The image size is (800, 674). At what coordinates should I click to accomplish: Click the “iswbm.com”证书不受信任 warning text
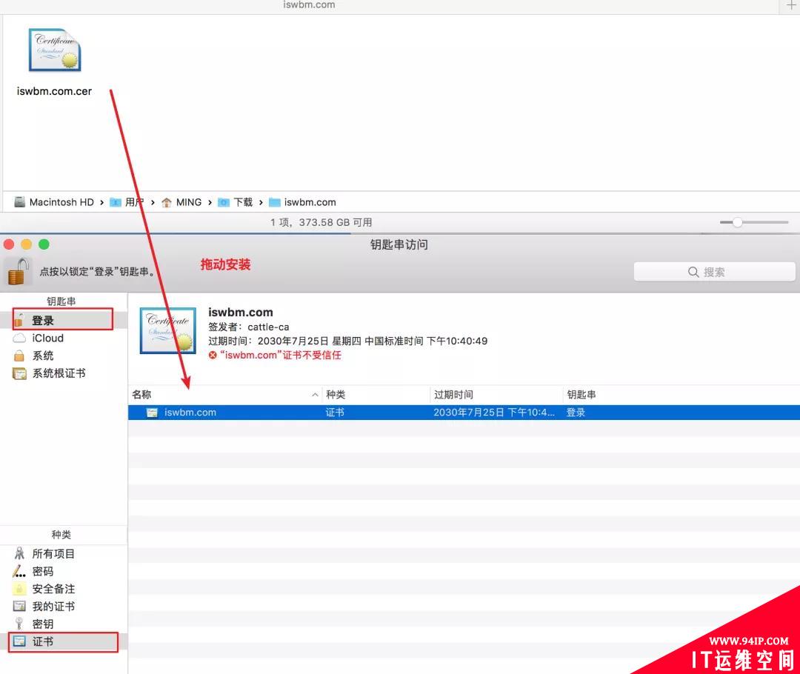(281, 355)
